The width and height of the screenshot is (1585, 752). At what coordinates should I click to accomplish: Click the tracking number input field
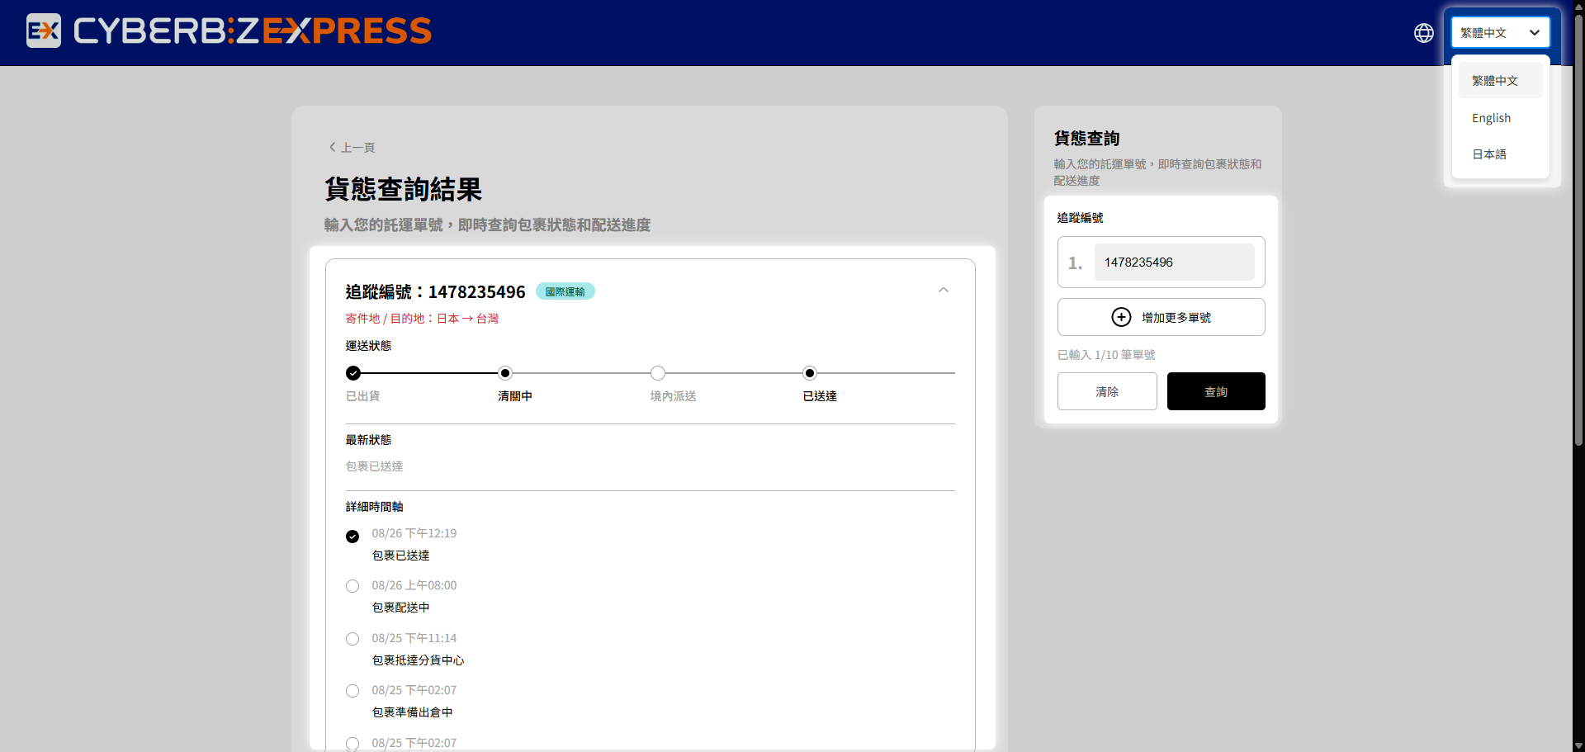pos(1174,262)
